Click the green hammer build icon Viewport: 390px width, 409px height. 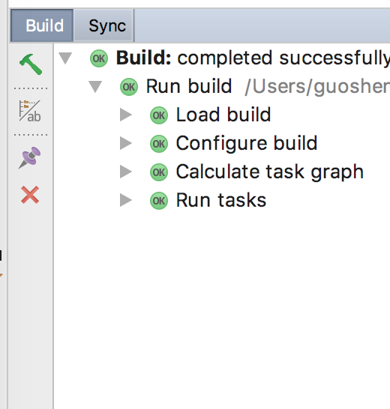[31, 64]
